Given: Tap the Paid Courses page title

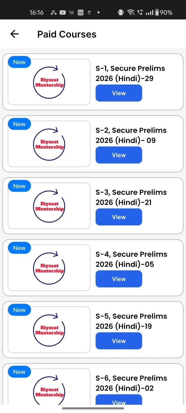Looking at the screenshot, I should (x=67, y=34).
